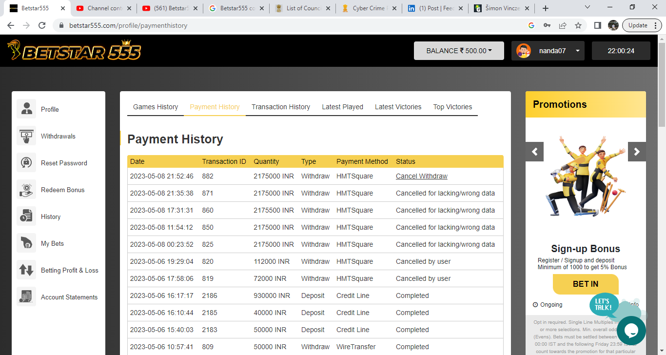Click the Reset Password lock icon

coord(26,162)
